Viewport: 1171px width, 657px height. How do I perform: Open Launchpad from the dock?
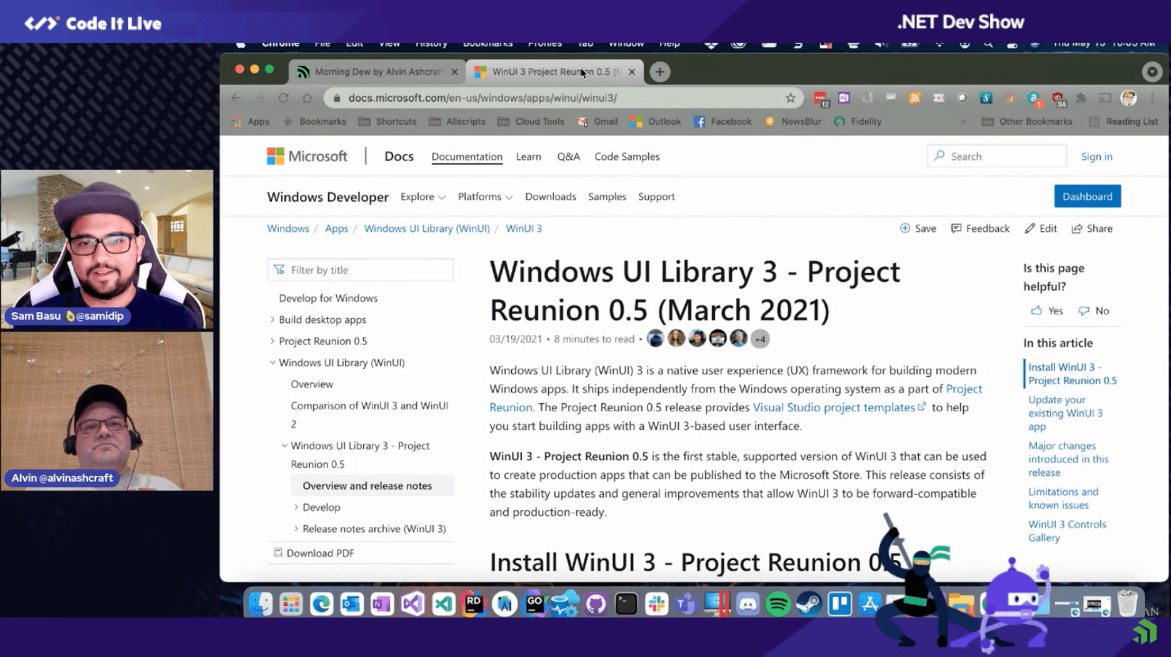coord(291,603)
